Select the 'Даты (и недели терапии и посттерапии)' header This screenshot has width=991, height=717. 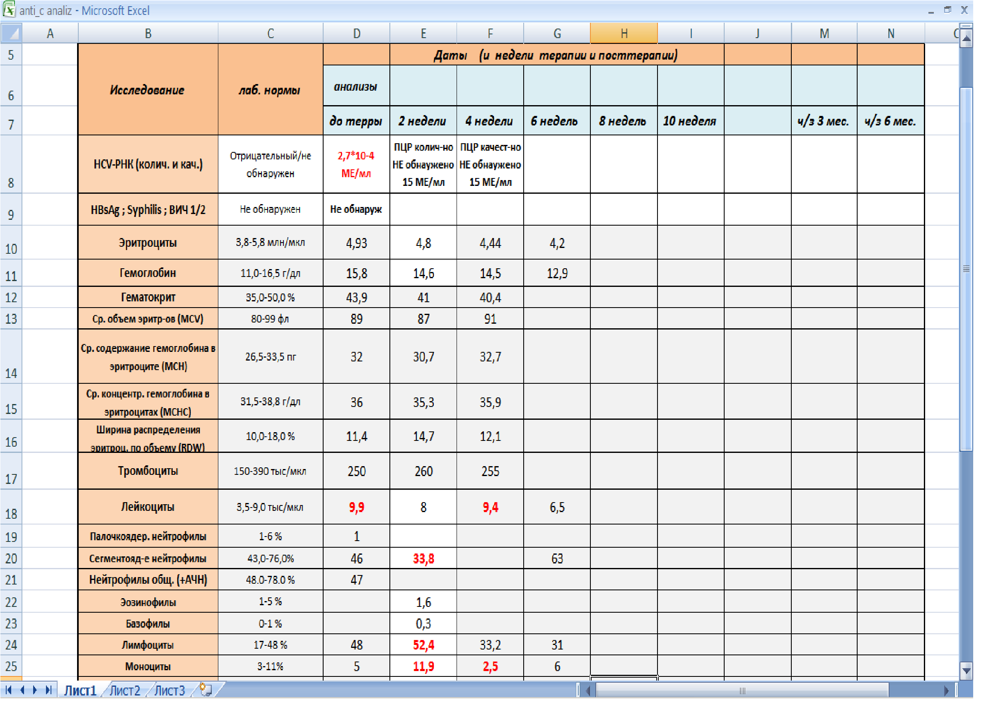[556, 55]
